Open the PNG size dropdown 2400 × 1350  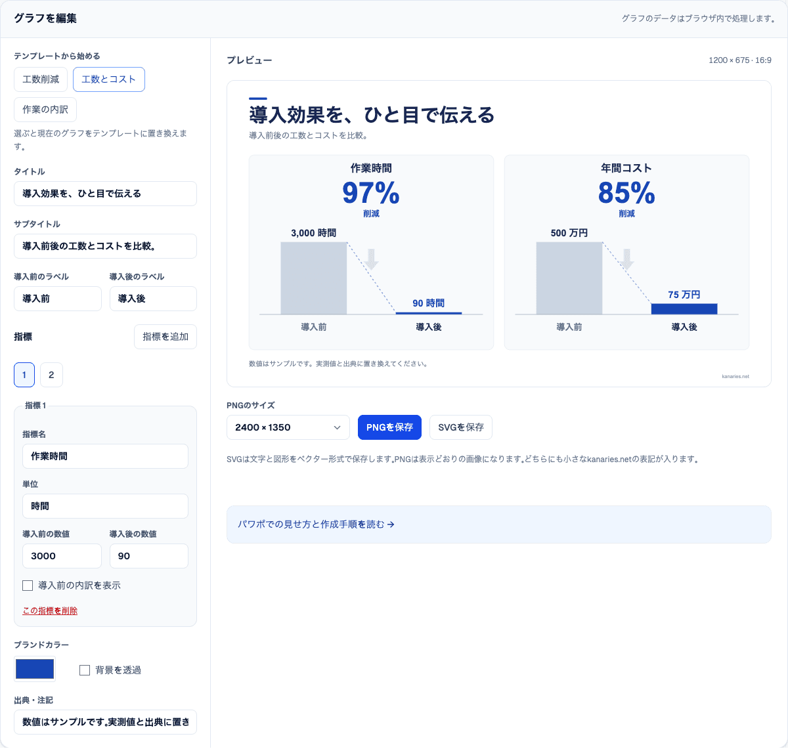[x=288, y=427]
